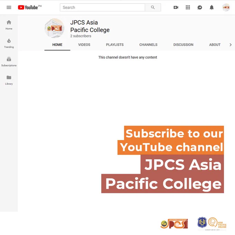Image resolution: width=235 pixels, height=235 pixels.
Task: Click the JPCS Asia Pacific College channel title
Action: (90, 26)
